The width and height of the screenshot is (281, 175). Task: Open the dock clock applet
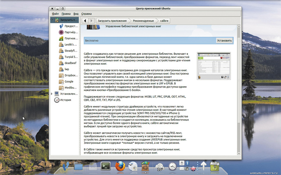tap(172, 166)
